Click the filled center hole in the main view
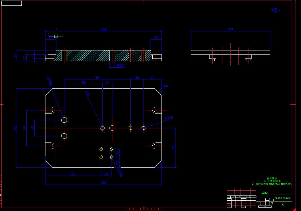The width and height of the screenshot is (301, 211). tap(111, 128)
